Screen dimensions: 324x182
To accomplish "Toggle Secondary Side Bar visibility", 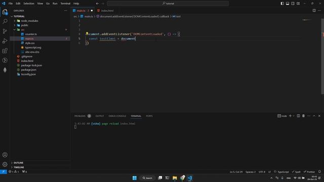I will [x=293, y=4].
